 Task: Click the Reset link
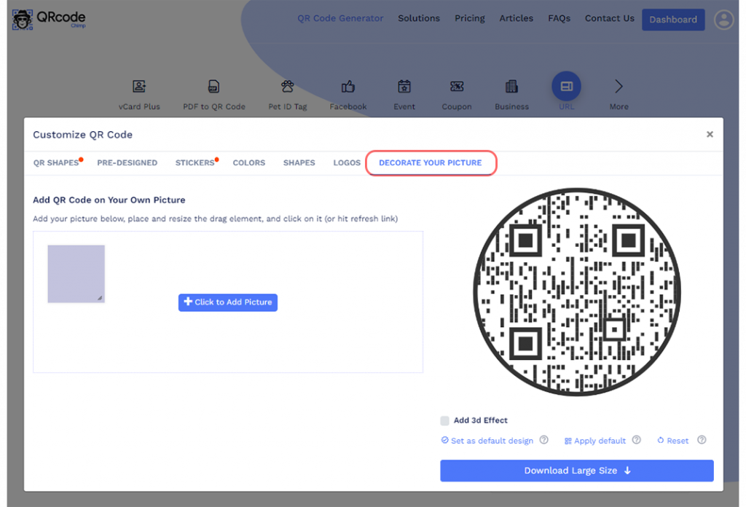tap(672, 440)
